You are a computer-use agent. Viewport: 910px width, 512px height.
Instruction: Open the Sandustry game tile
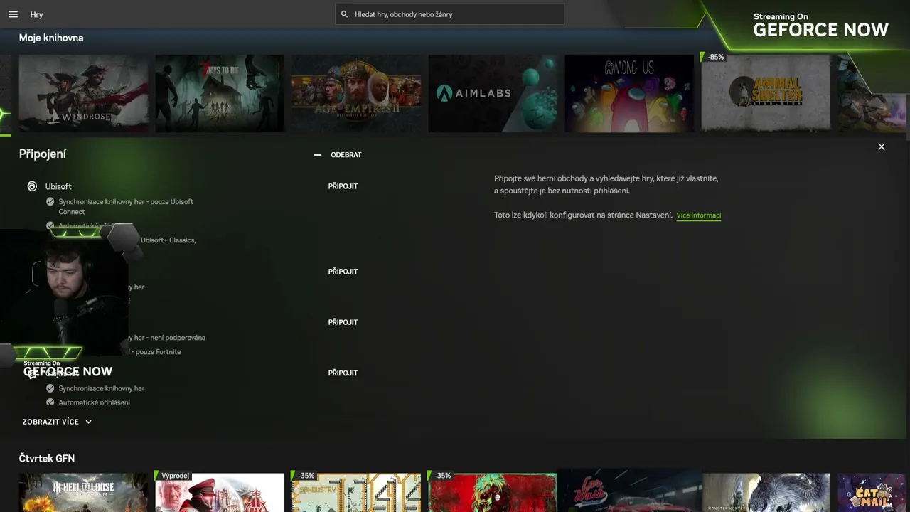(x=356, y=493)
